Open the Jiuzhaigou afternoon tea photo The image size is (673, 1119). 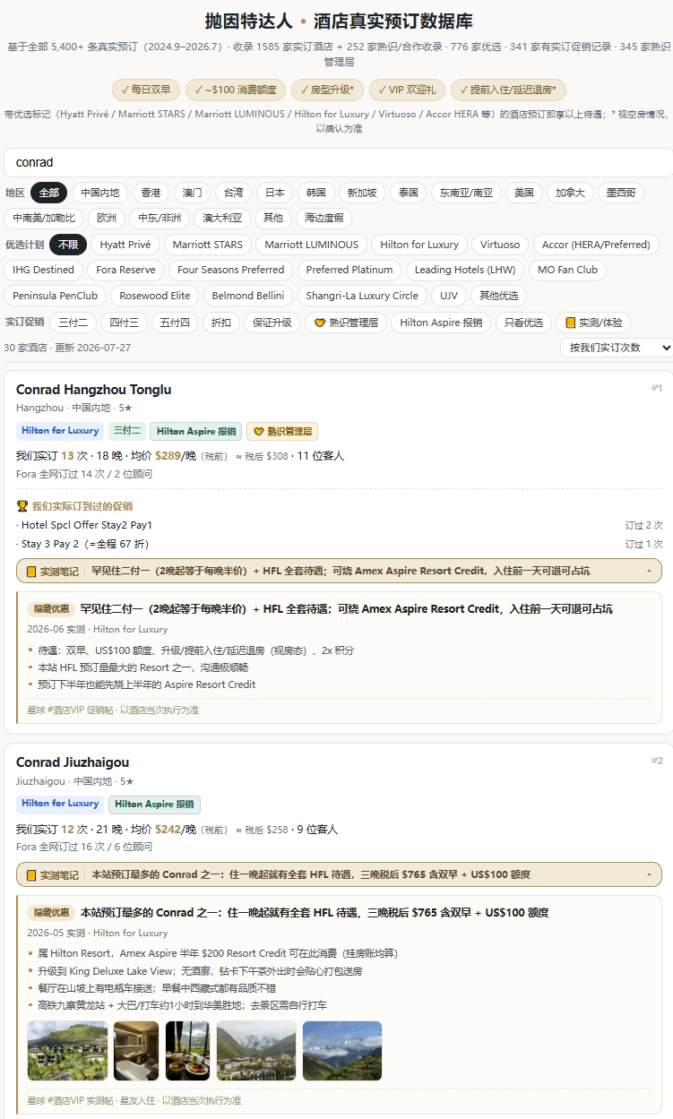point(187,1051)
